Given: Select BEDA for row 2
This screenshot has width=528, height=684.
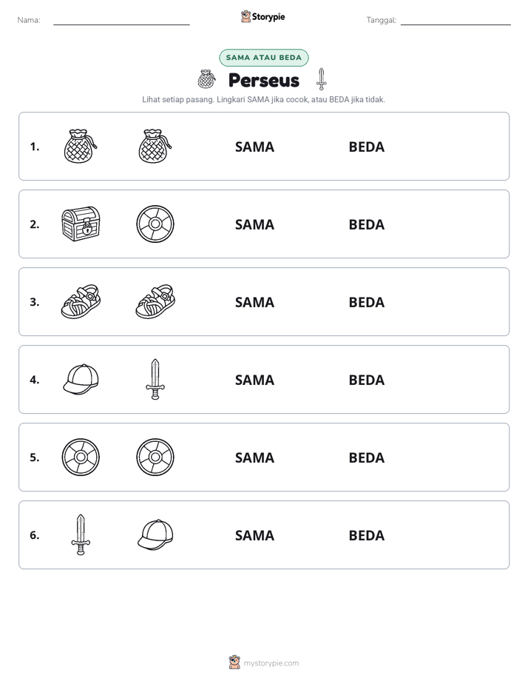Looking at the screenshot, I should pyautogui.click(x=366, y=224).
